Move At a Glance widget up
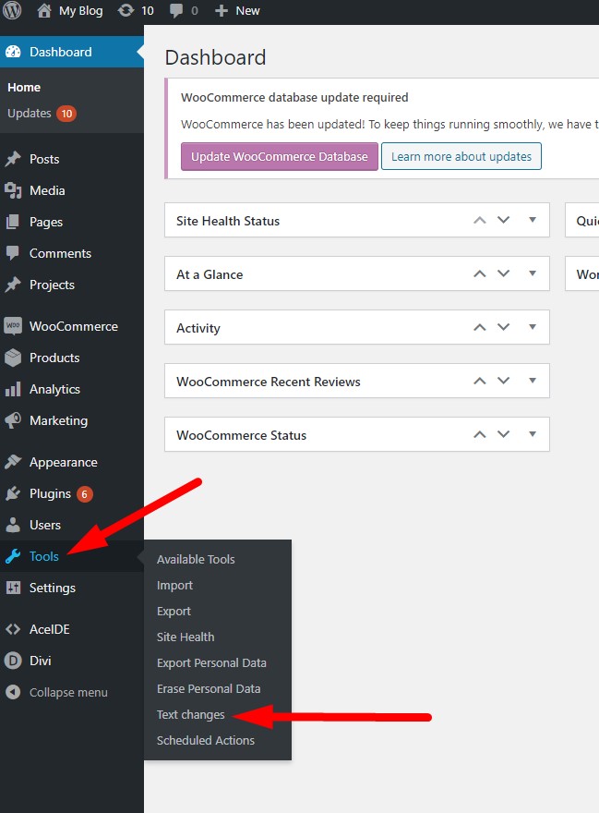Image resolution: width=599 pixels, height=813 pixels. click(x=480, y=273)
